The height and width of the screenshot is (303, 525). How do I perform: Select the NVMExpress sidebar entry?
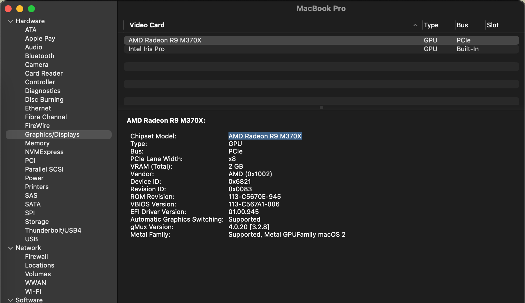(x=44, y=152)
